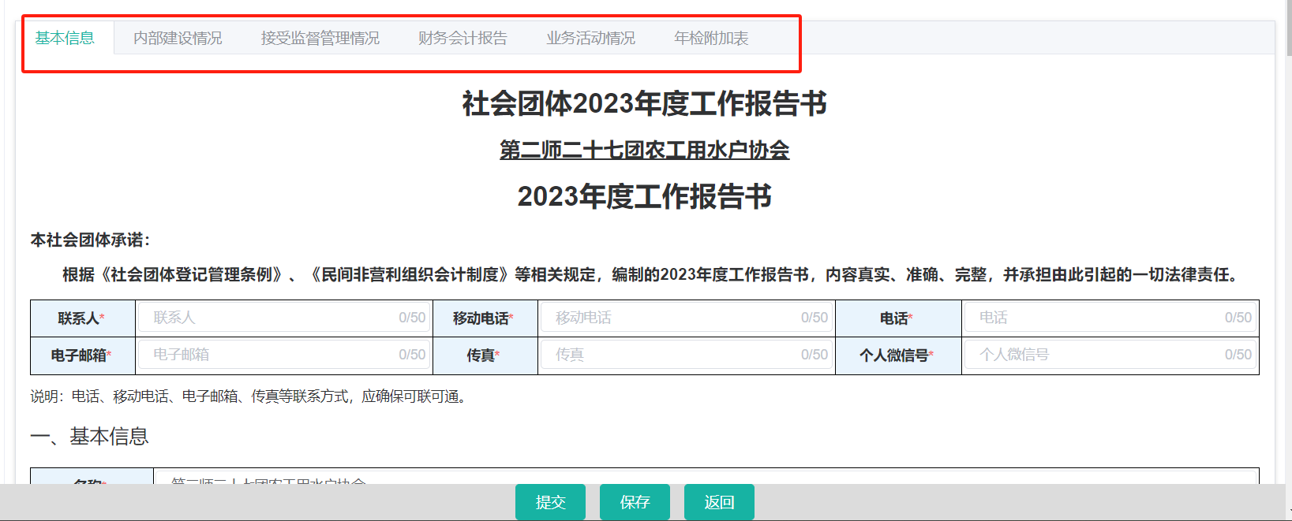Click the 保存 button

pyautogui.click(x=635, y=502)
